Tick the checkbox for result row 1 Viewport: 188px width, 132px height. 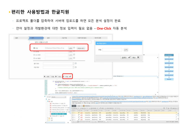pyautogui.click(x=73, y=113)
